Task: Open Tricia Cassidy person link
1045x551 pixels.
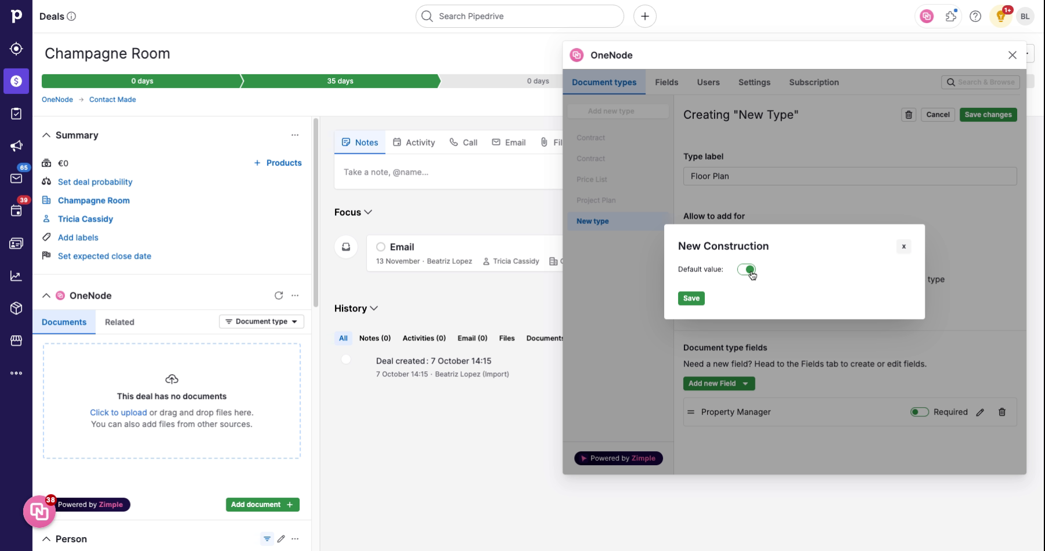Action: (x=85, y=219)
